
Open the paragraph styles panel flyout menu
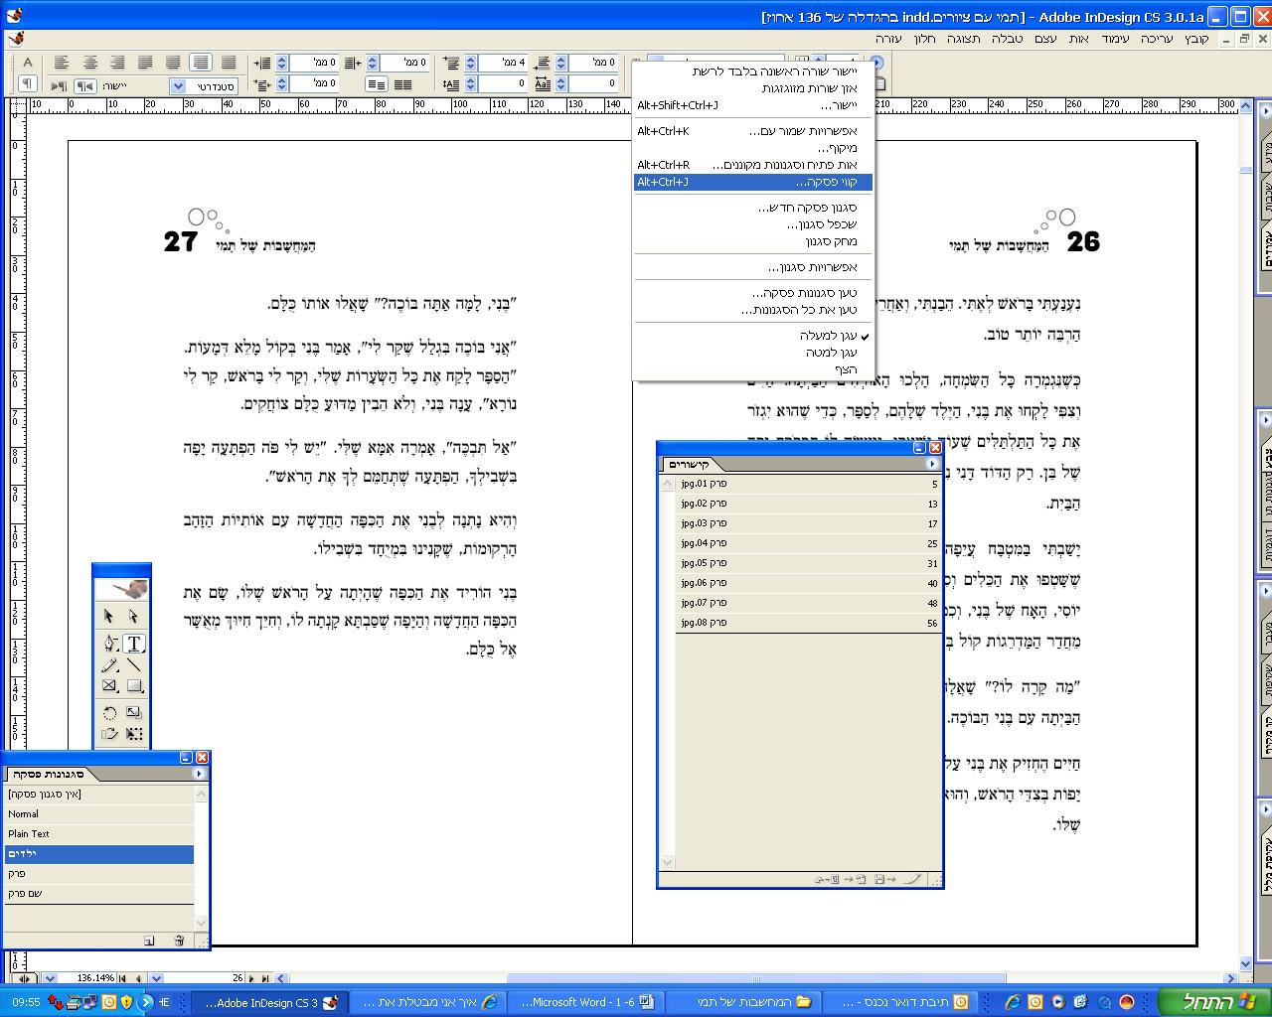coord(199,774)
